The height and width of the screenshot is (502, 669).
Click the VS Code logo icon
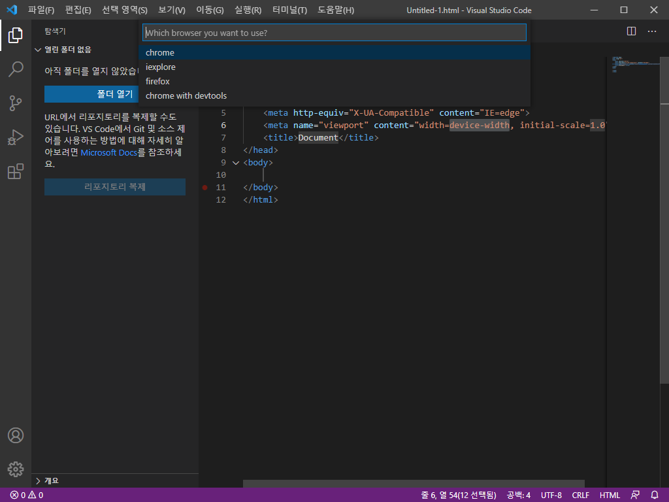point(12,9)
